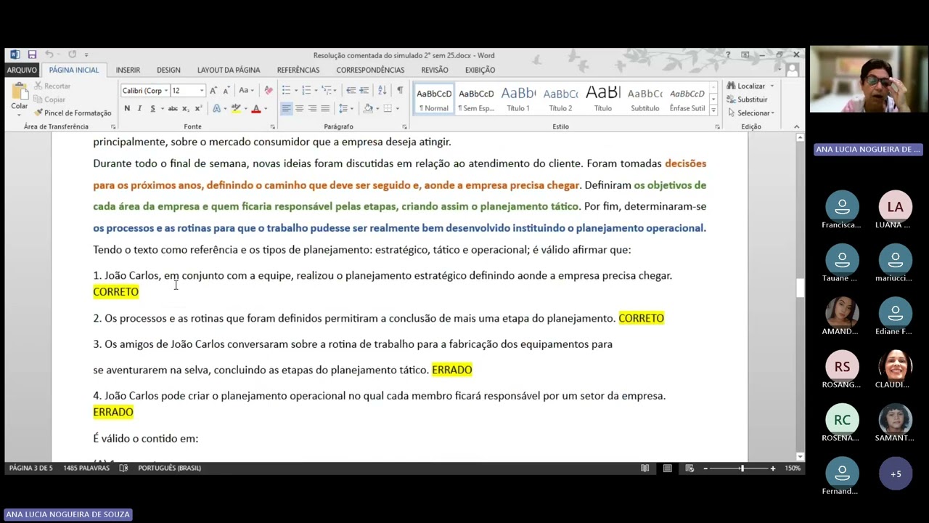Switch to Read Mode view
Screen dimensions: 929x523
coord(645,469)
